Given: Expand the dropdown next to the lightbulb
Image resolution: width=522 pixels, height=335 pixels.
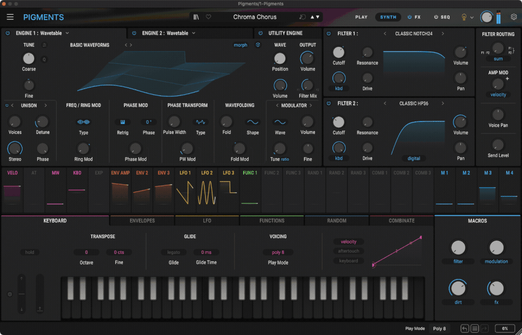Looking at the screenshot, I should click(472, 17).
